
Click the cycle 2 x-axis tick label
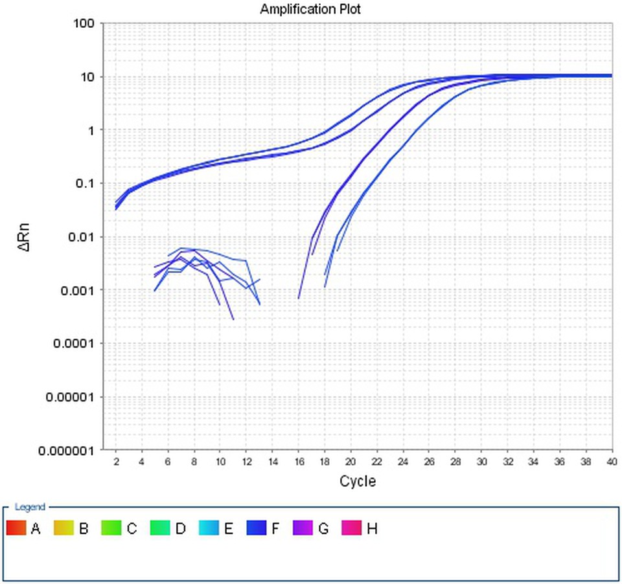coord(116,460)
